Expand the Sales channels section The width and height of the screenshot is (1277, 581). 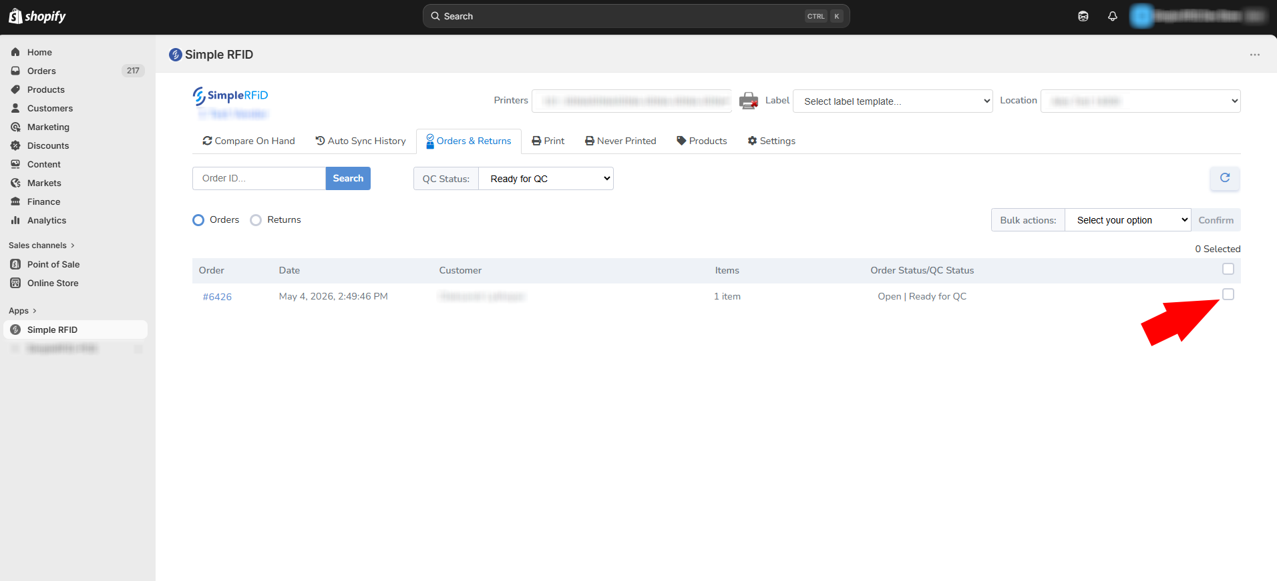(41, 245)
